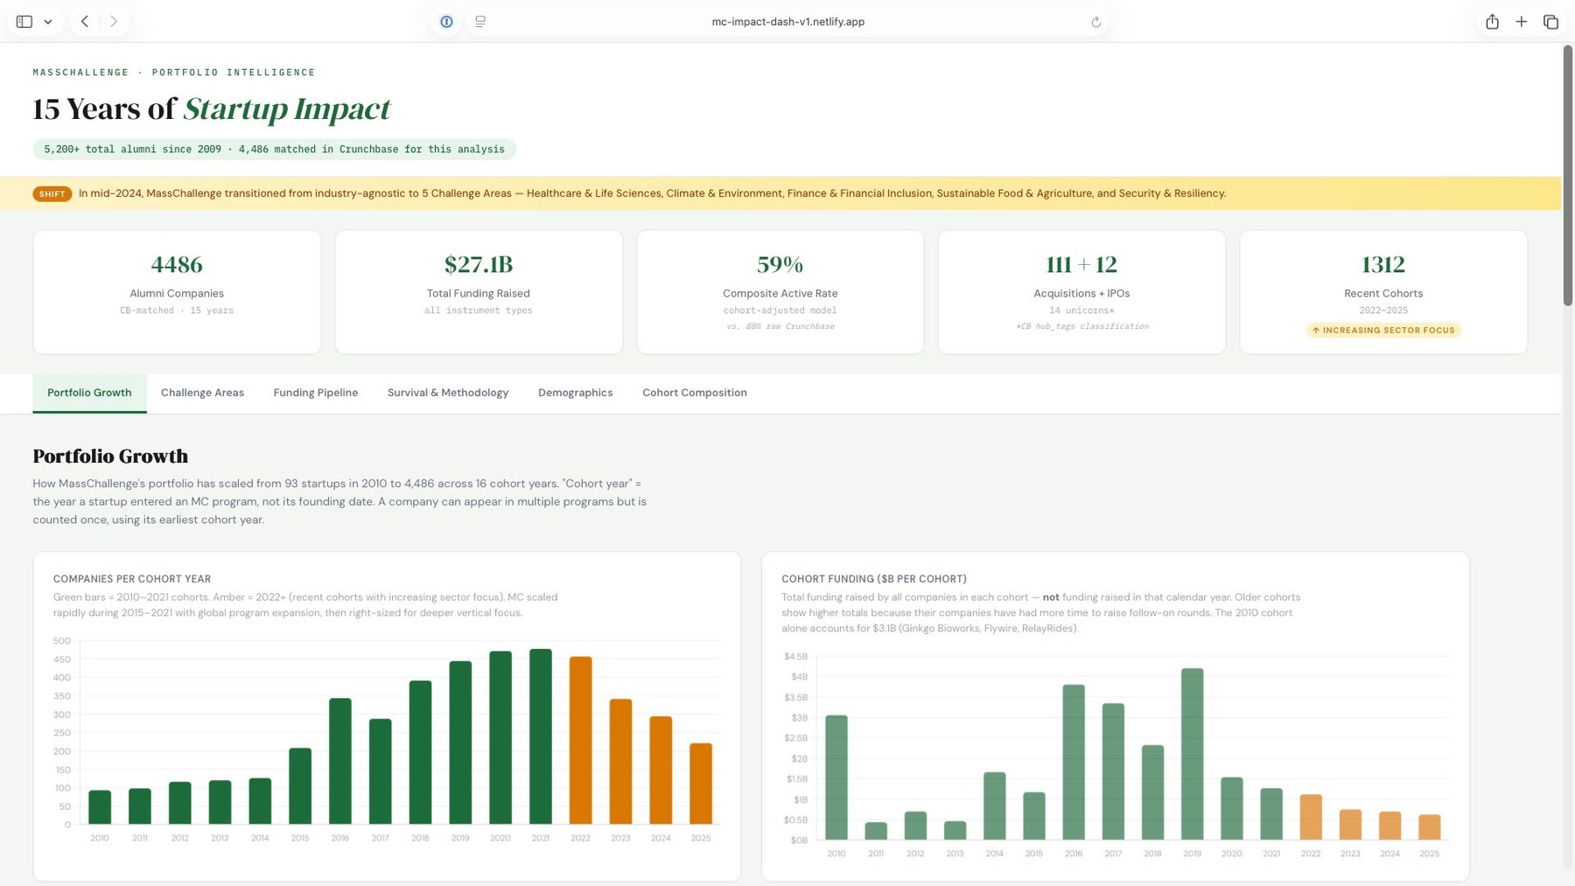
Task: Open the Survival & Methodology tab
Action: (x=448, y=393)
